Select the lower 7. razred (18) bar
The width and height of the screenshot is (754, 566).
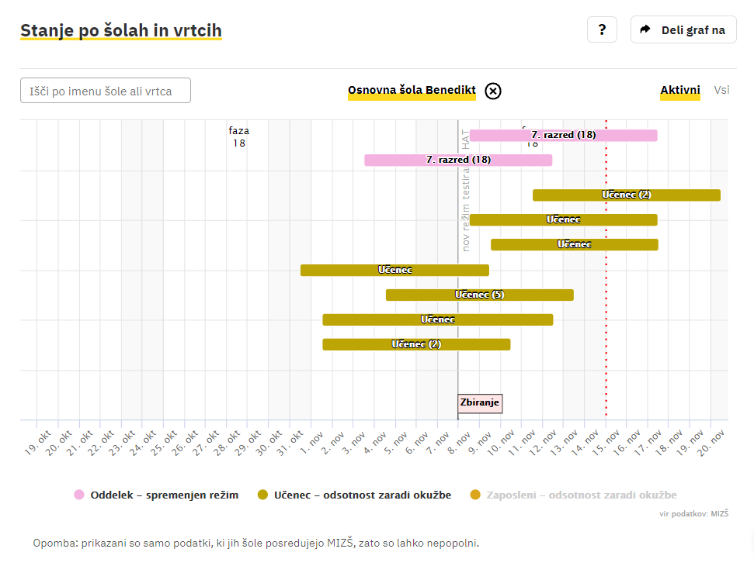458,160
